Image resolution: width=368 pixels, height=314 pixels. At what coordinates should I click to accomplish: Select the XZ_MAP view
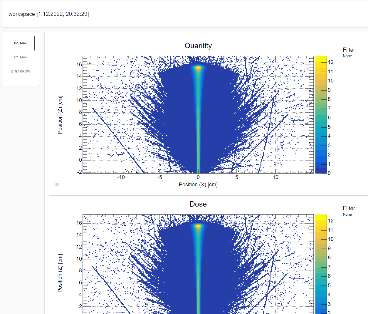[20, 43]
